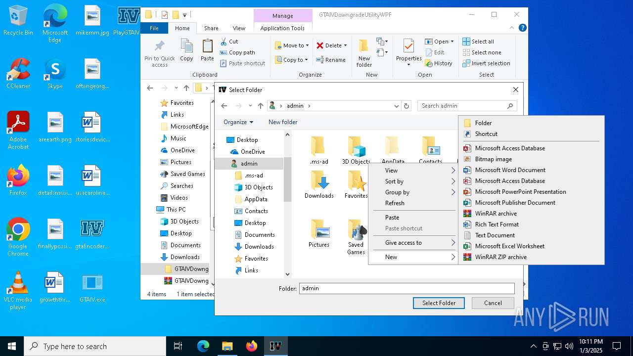Image resolution: width=633 pixels, height=356 pixels.
Task: Open the Task View taskbar button
Action: point(178,346)
